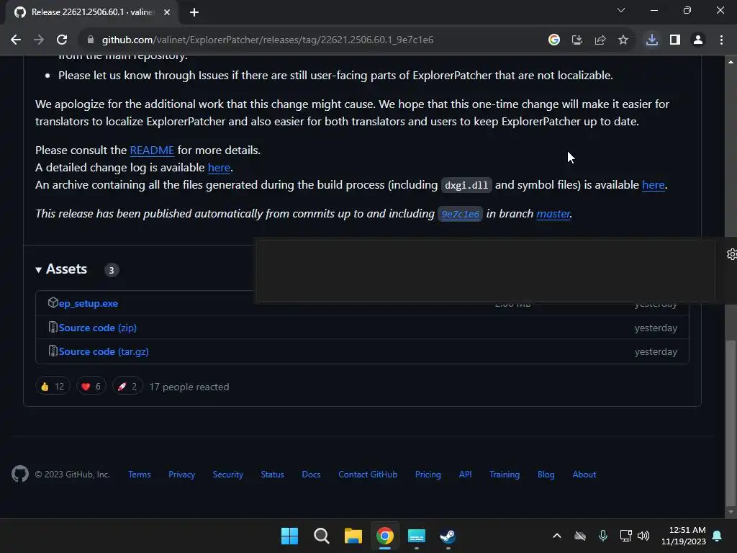Click the microphone tray icon
Screen dimensions: 737x553
pyautogui.click(x=603, y=536)
